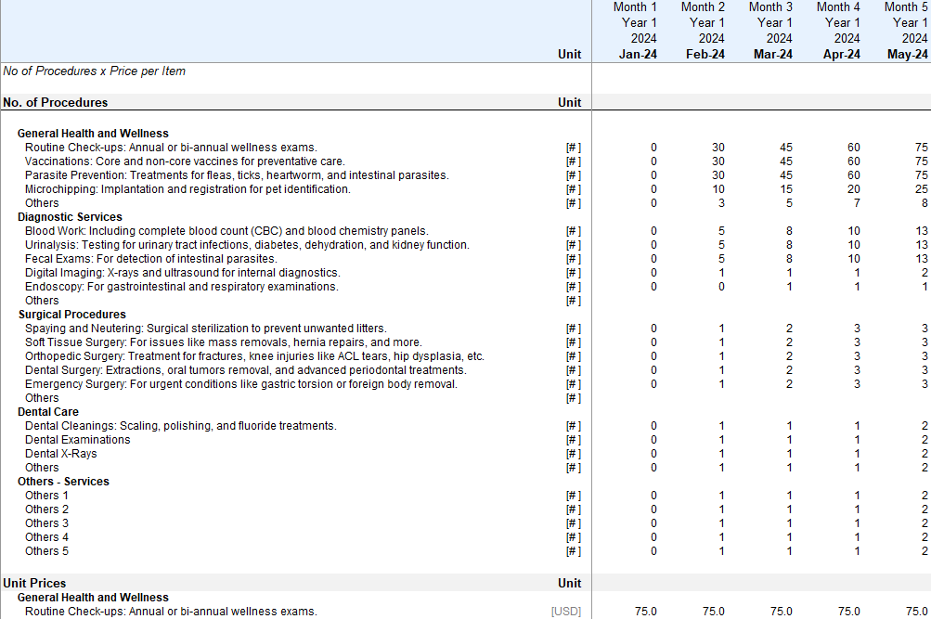The image size is (931, 619).
Task: Click the Spaying and Neutering row label
Action: pyautogui.click(x=205, y=329)
